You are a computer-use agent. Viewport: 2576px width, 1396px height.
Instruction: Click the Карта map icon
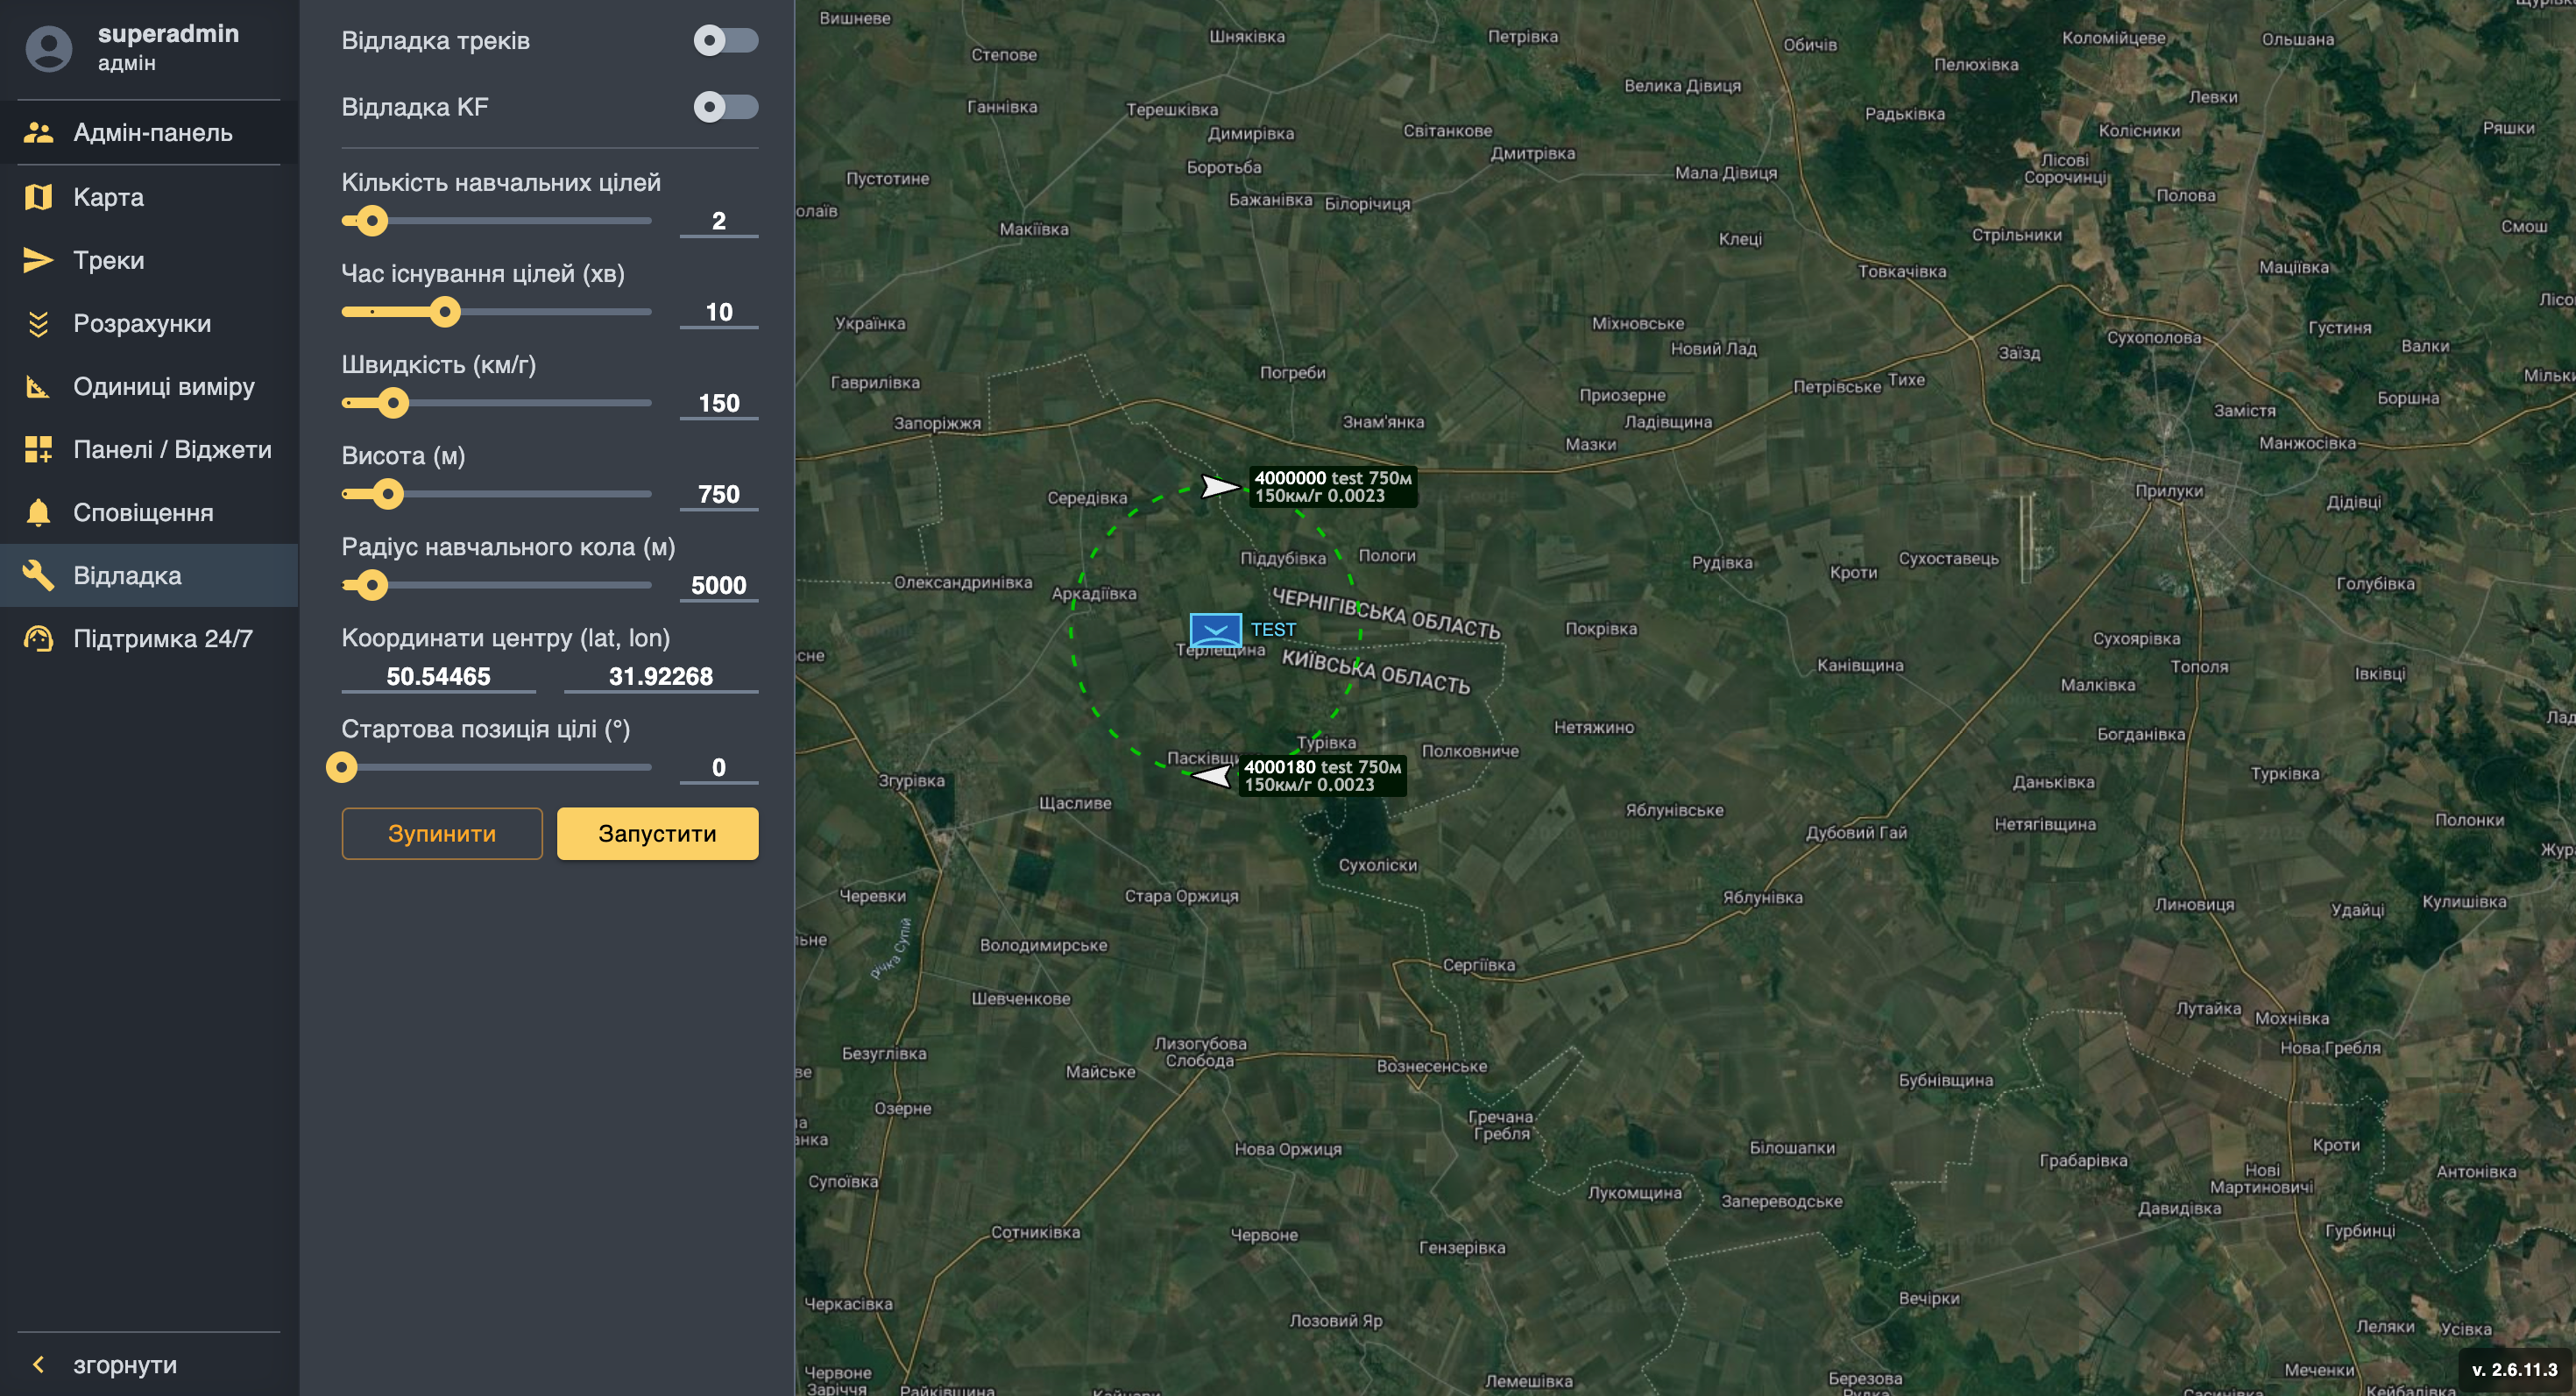(38, 197)
